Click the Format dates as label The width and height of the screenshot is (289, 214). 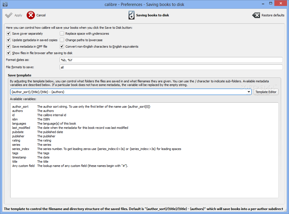click(x=17, y=60)
